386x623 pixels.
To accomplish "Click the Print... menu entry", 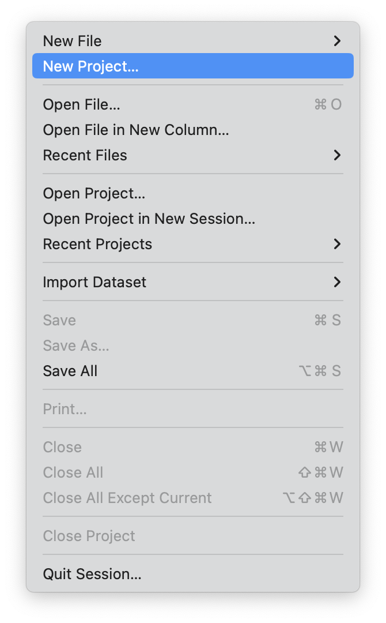I will coord(65,409).
